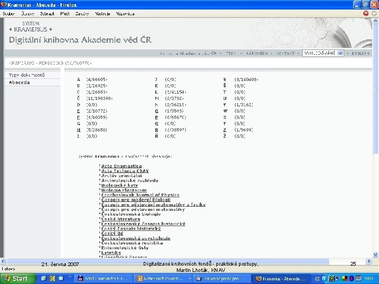379x284 pixels.
Task: Click the red Adblock icon in menu bar
Action: (366, 13)
